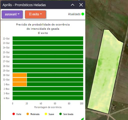128x120 pixels.
Task: Click the green bar for 4-Nov
Action: (x=48, y=98)
